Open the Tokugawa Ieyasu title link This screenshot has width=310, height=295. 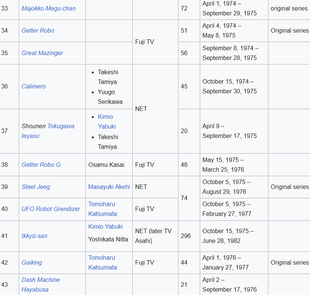(x=48, y=131)
